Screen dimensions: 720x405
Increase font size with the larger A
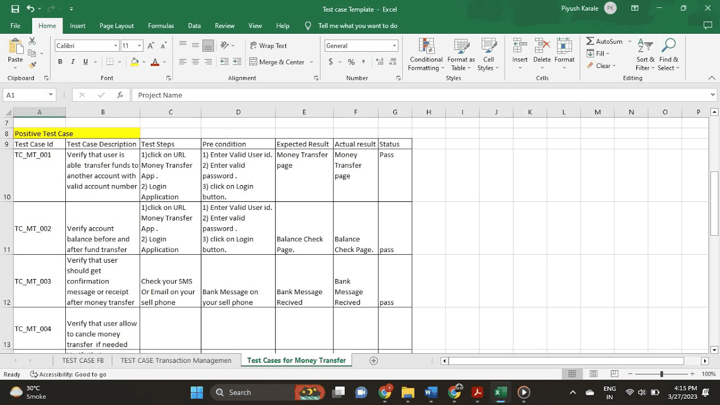point(151,46)
